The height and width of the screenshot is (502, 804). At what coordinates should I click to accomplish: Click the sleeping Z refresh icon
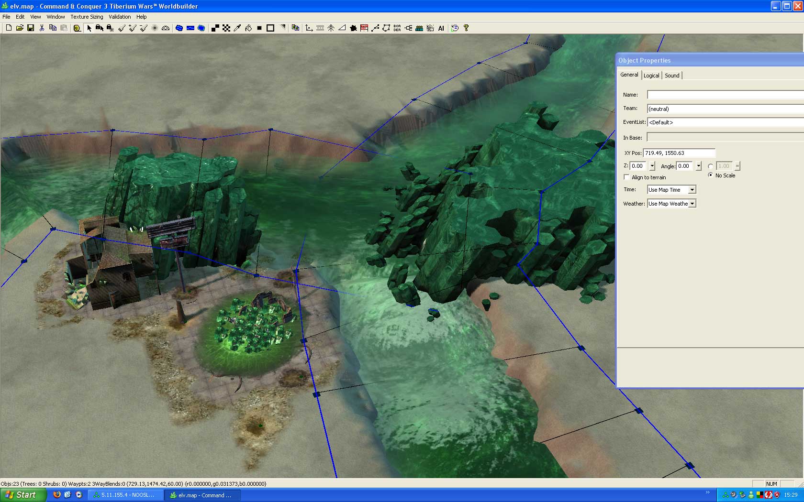(x=455, y=28)
